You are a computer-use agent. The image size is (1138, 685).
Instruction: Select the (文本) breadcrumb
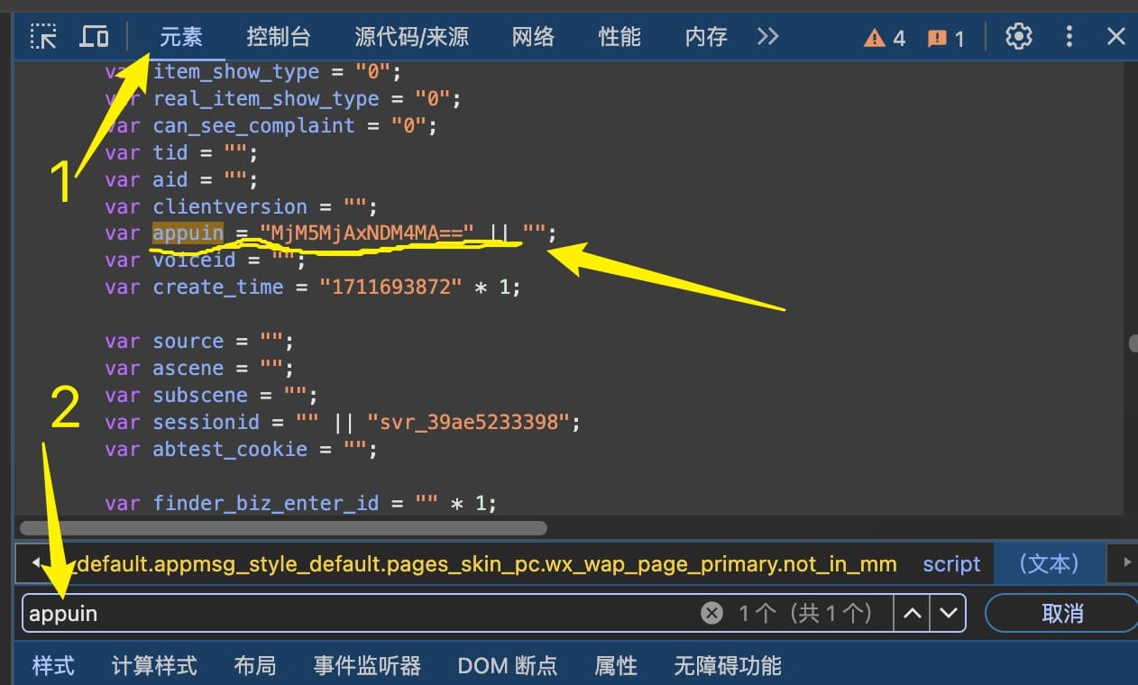coord(1049,563)
